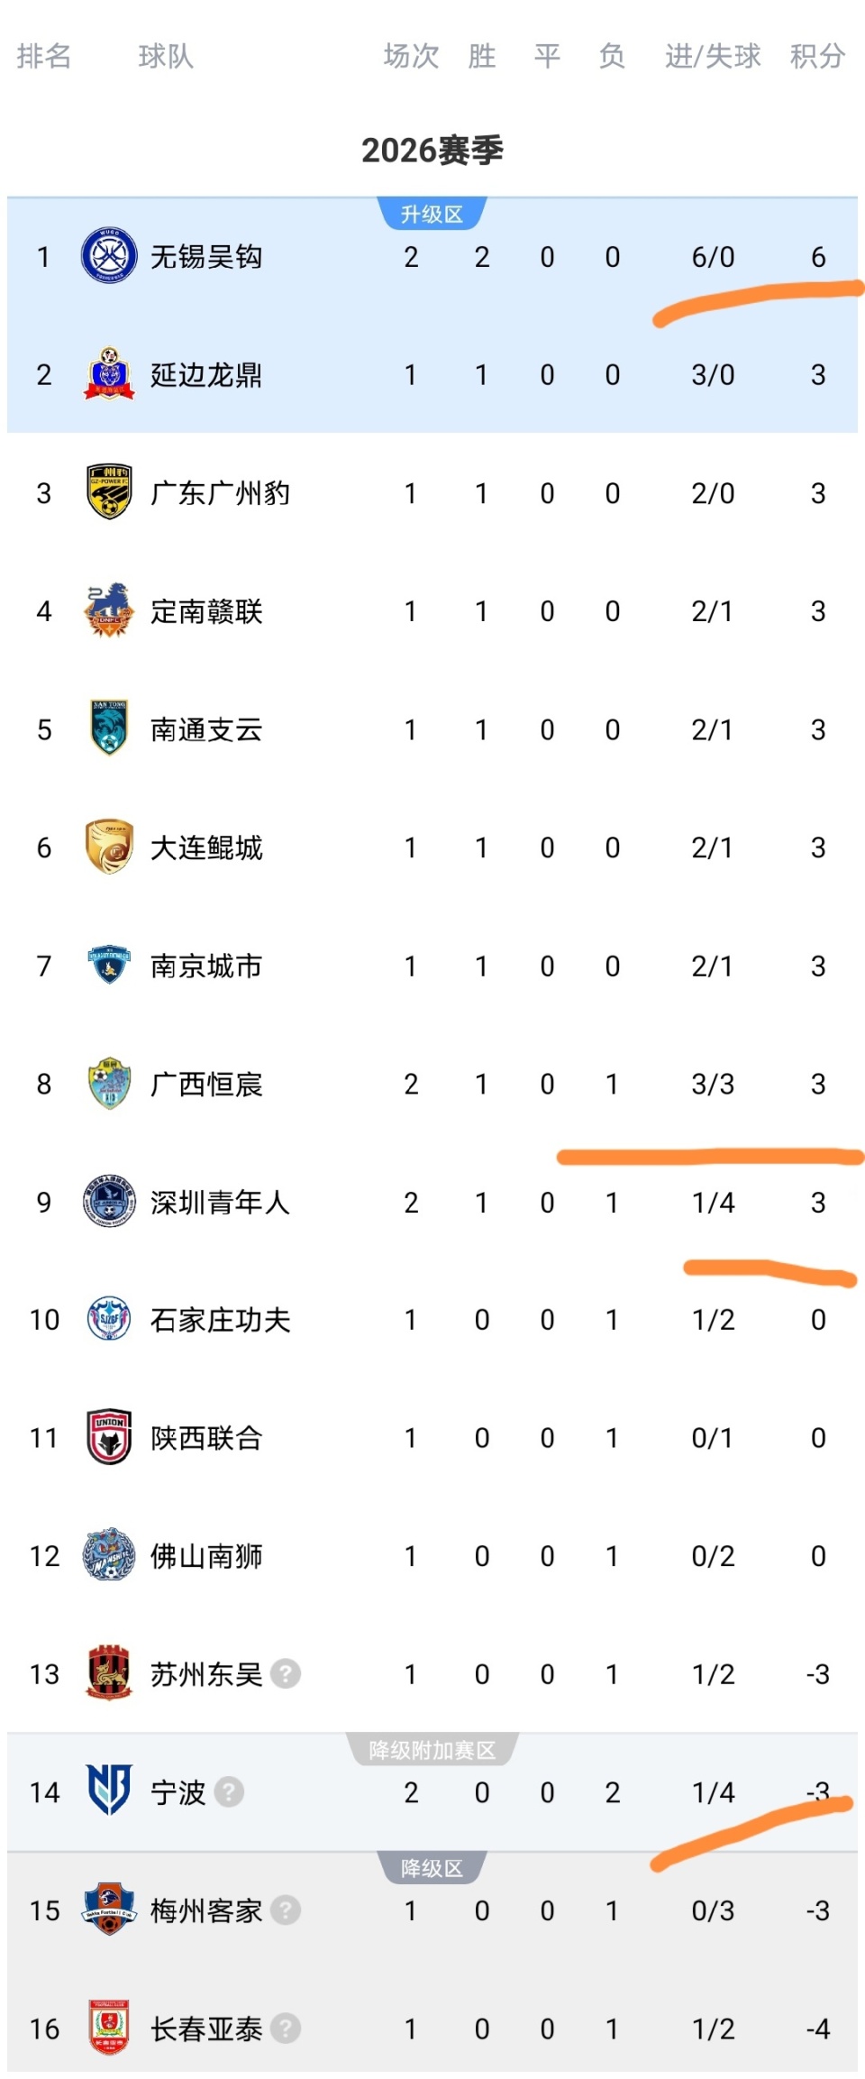Image resolution: width=865 pixels, height=2079 pixels.
Task: Click help icon next to 长春亚泰
Action: (286, 2028)
